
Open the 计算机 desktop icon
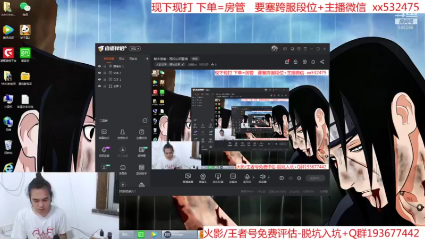[8, 101]
